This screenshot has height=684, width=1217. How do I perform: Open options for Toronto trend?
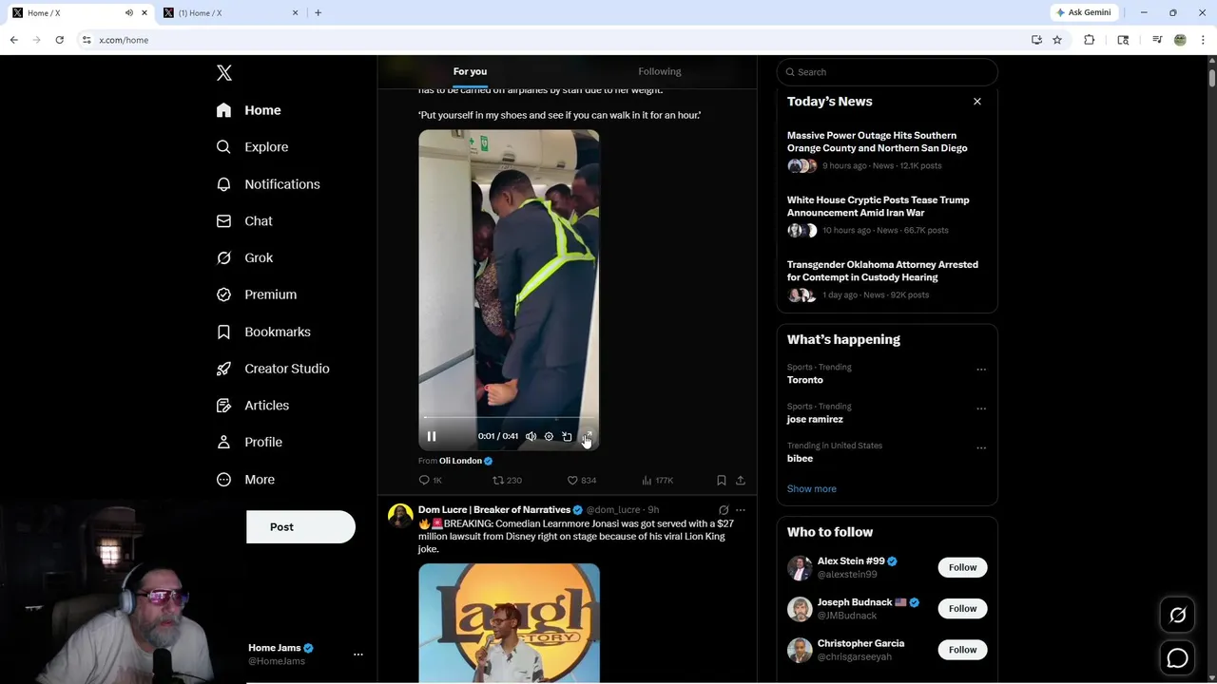981,370
